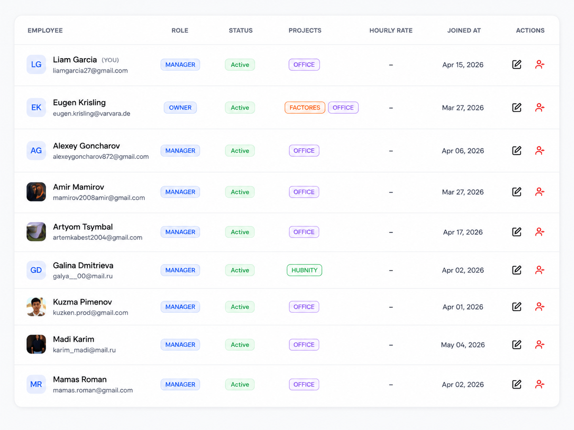Click the Apr 15, 2026 join date
Viewport: 574px width, 430px height.
tap(463, 65)
